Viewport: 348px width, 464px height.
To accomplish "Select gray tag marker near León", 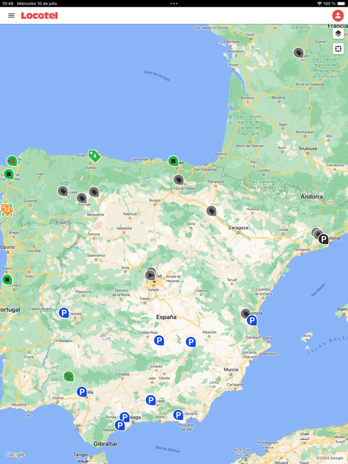I will [x=94, y=192].
